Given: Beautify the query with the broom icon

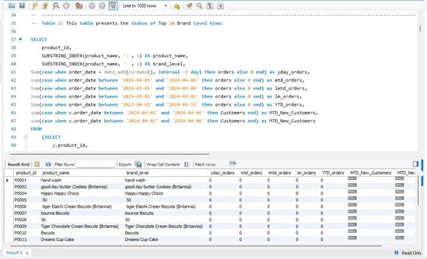Looking at the screenshot, I should point(189,5).
